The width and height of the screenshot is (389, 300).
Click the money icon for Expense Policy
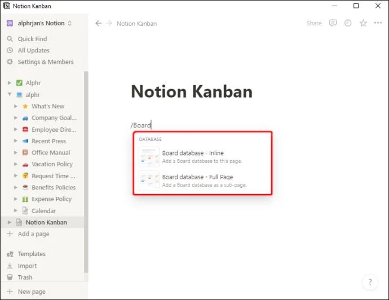click(x=25, y=199)
